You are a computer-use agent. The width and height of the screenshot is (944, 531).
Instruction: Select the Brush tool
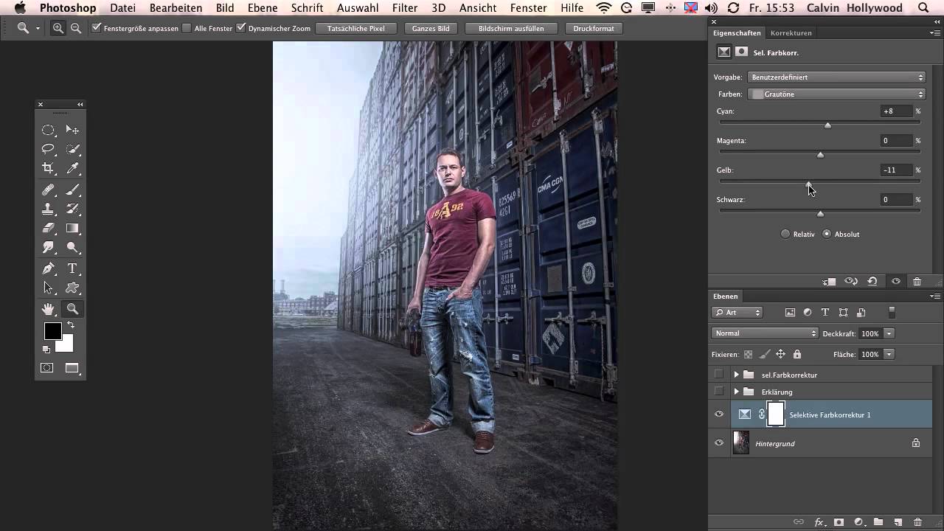point(72,190)
